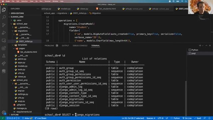Viewport: 213px width, 120px height.
Task: Open school_app models.py in explorer
Action: point(23,66)
